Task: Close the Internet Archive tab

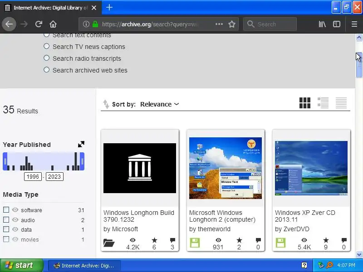Action: (94, 8)
